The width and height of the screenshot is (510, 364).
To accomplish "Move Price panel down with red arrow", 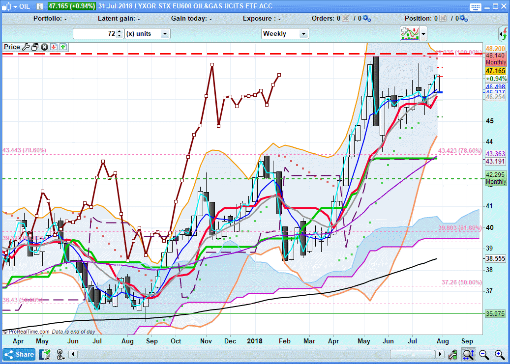I will coord(54,47).
